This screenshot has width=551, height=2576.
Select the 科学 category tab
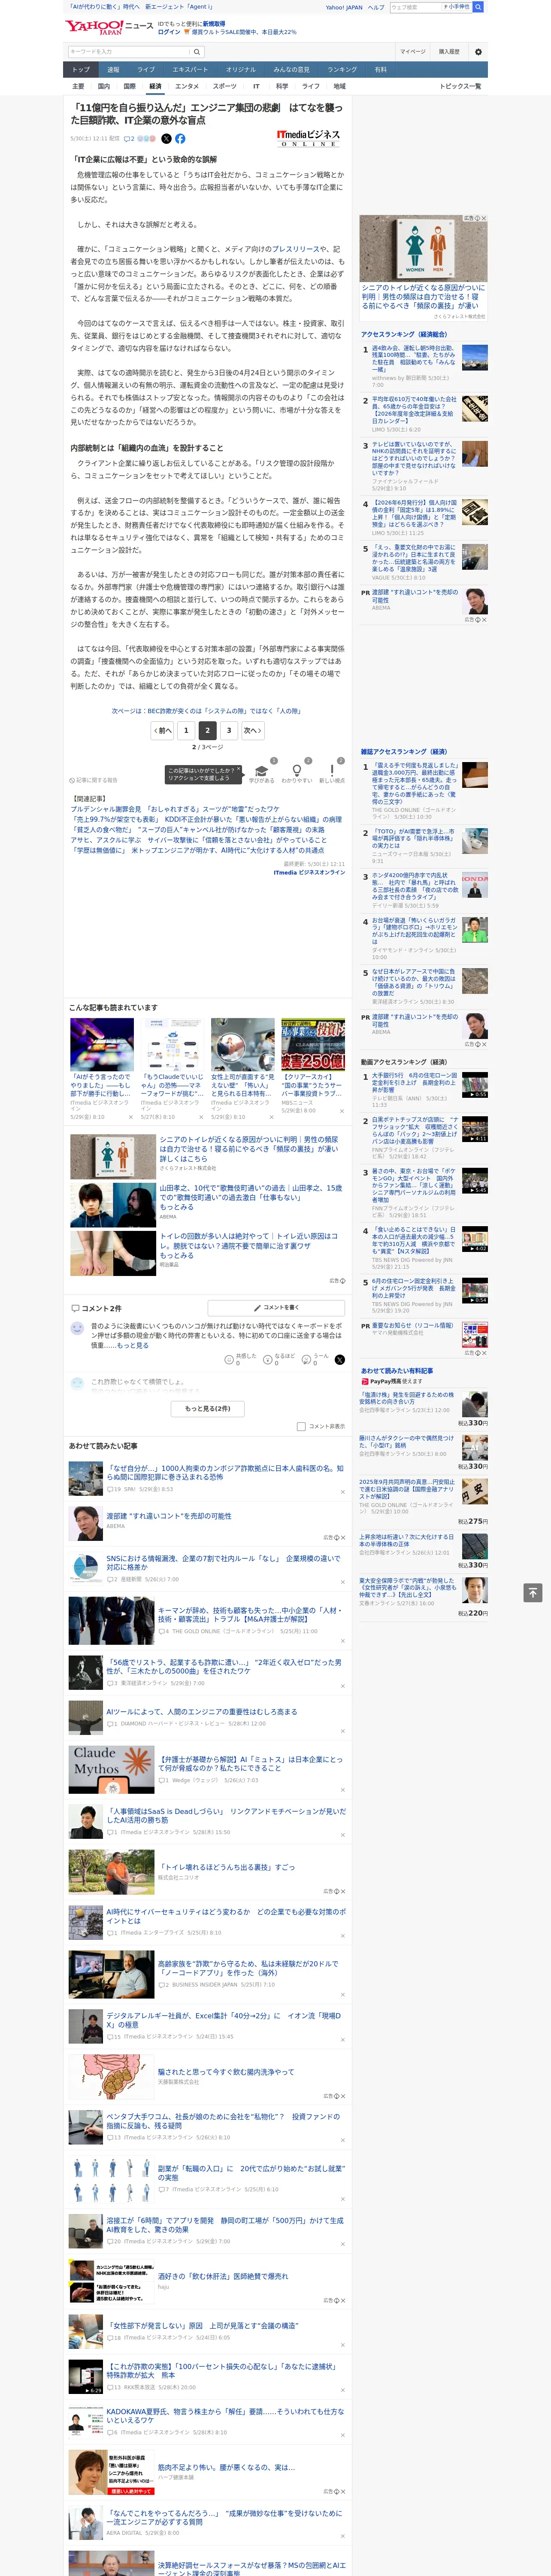click(282, 87)
